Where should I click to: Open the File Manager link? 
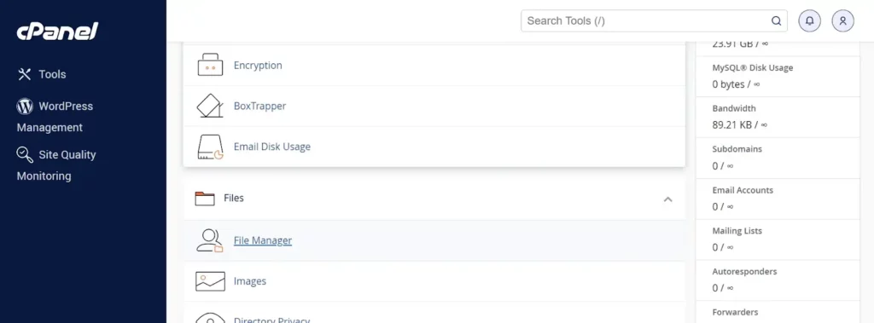[263, 240]
